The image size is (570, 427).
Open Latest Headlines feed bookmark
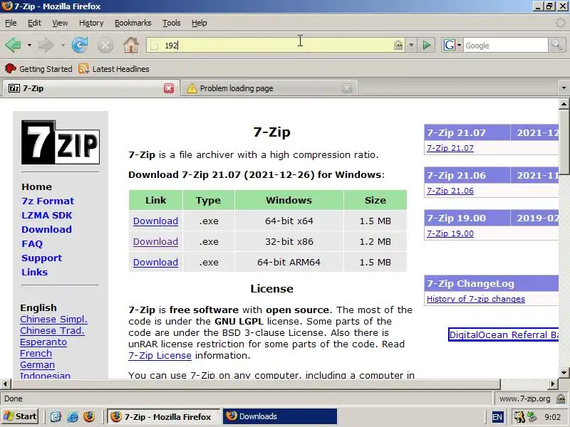[x=113, y=68]
